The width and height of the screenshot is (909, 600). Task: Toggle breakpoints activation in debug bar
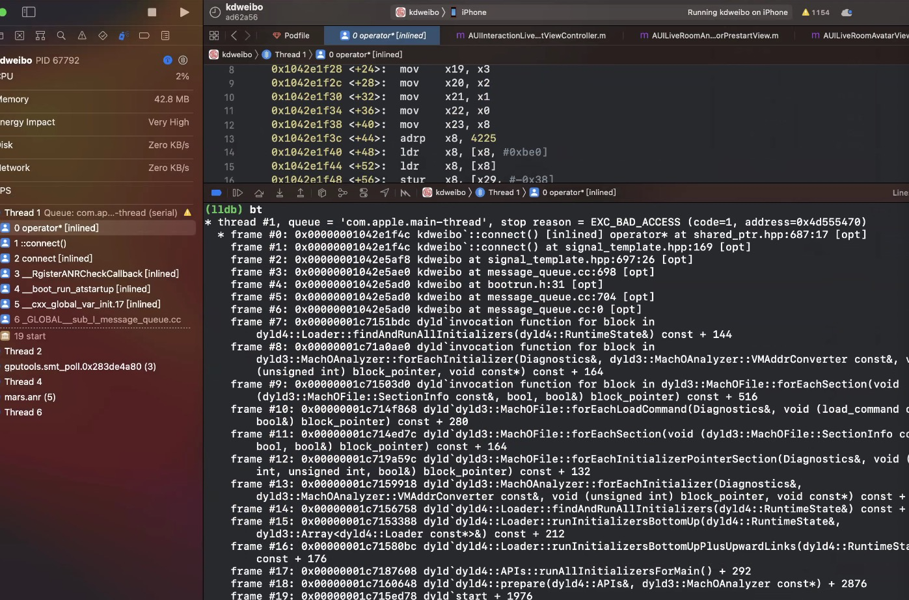click(x=217, y=192)
